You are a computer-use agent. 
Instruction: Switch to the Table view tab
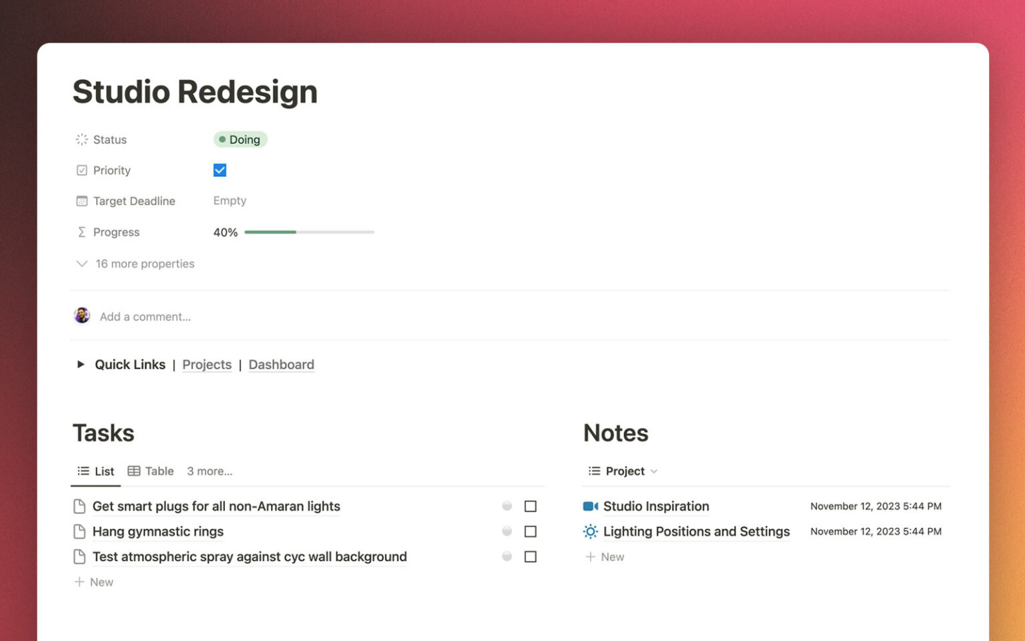tap(151, 471)
